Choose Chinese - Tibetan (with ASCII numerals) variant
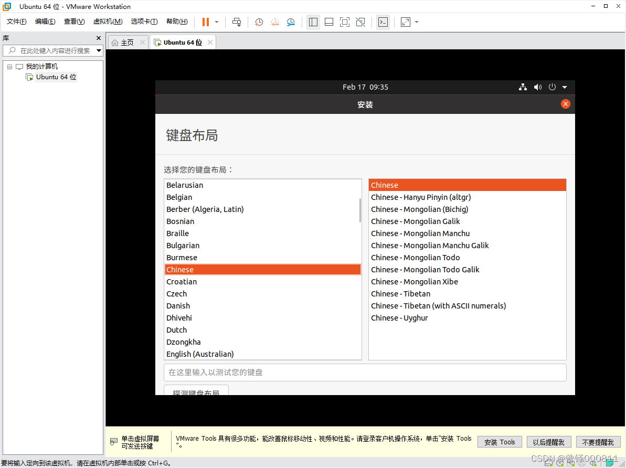 click(x=467, y=306)
